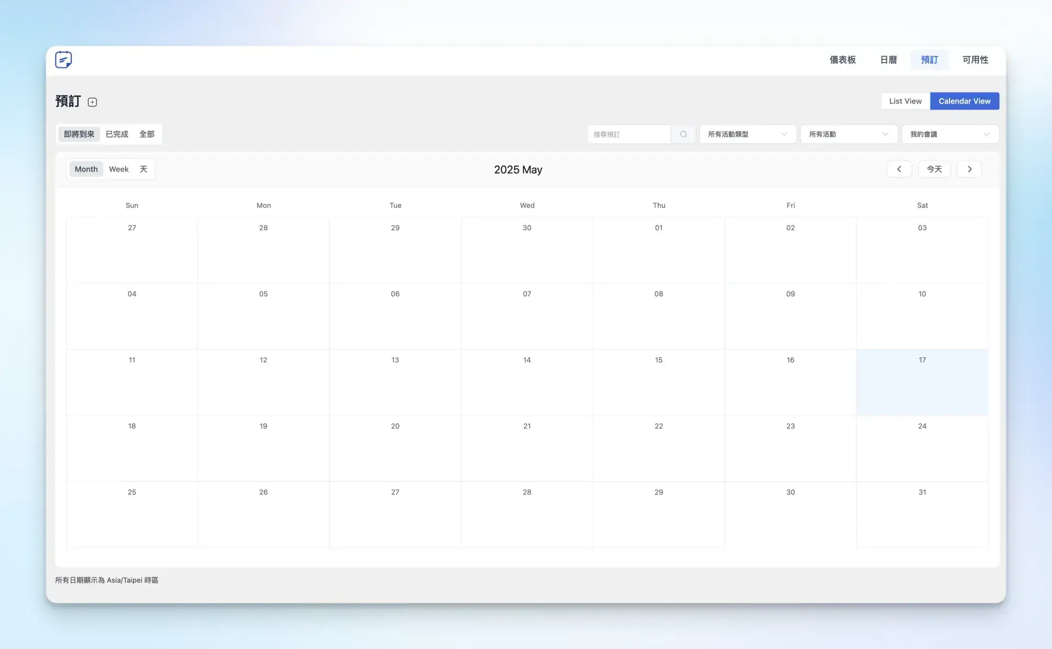Click the add booking plus icon

(93, 102)
